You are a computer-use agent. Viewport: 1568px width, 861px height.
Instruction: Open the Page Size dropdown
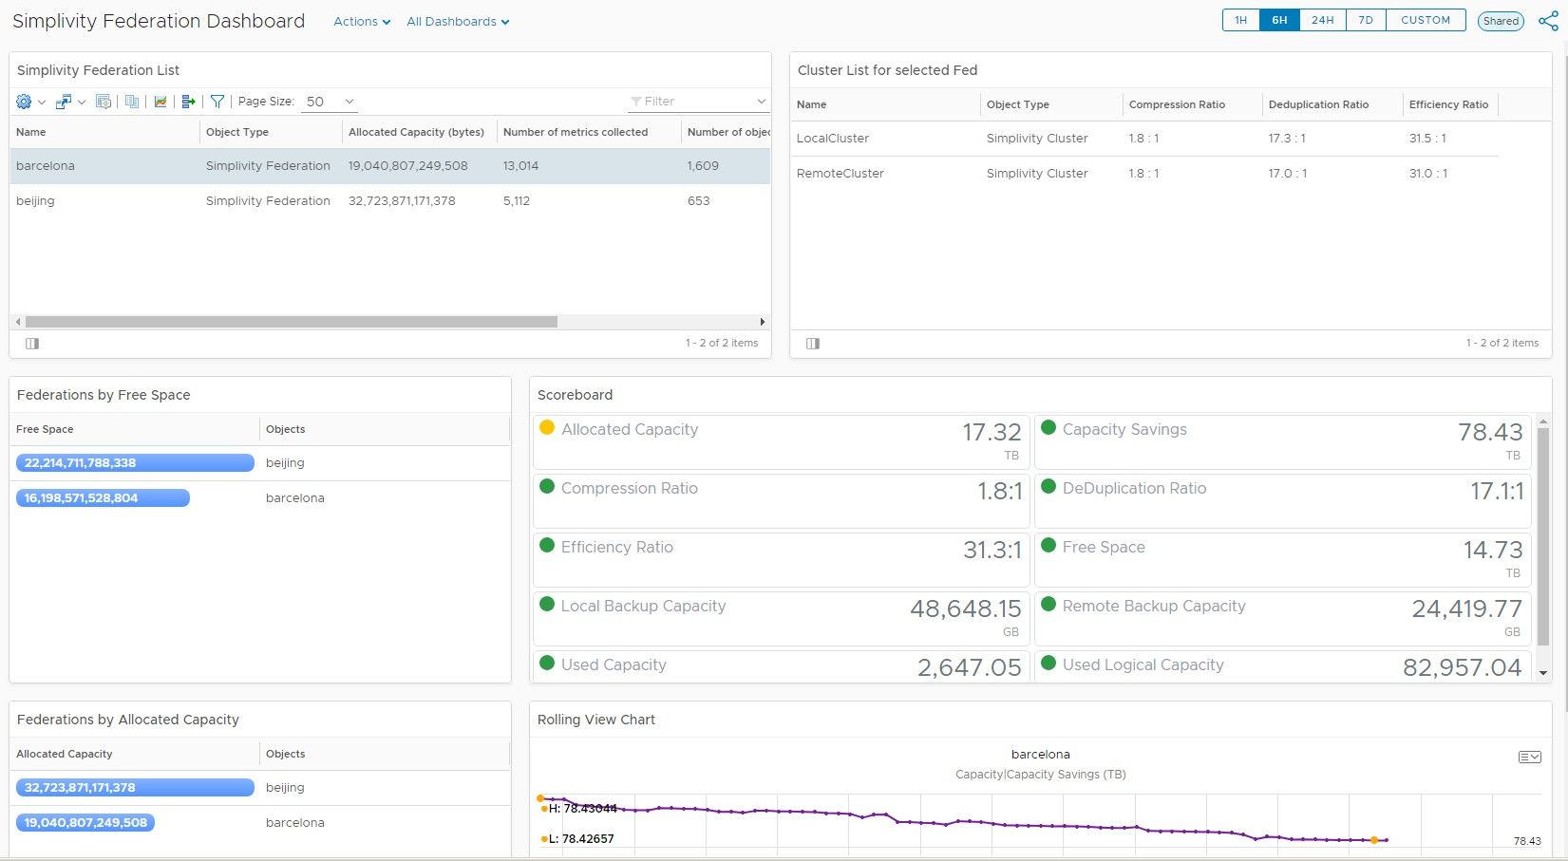click(330, 102)
